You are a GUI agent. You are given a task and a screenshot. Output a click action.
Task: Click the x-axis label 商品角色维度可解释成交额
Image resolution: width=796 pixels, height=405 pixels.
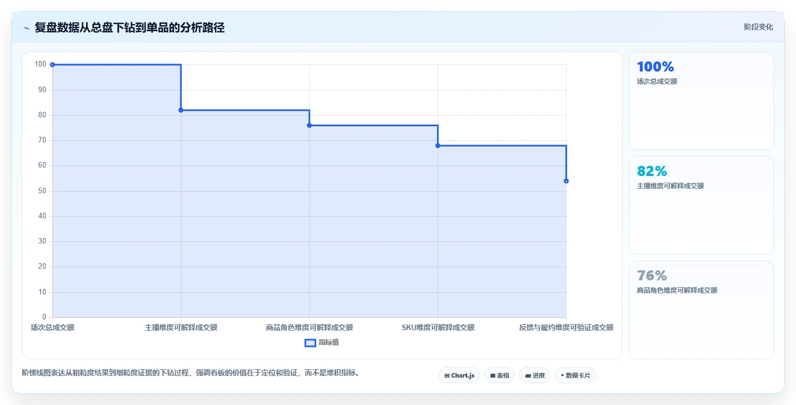[x=309, y=327]
